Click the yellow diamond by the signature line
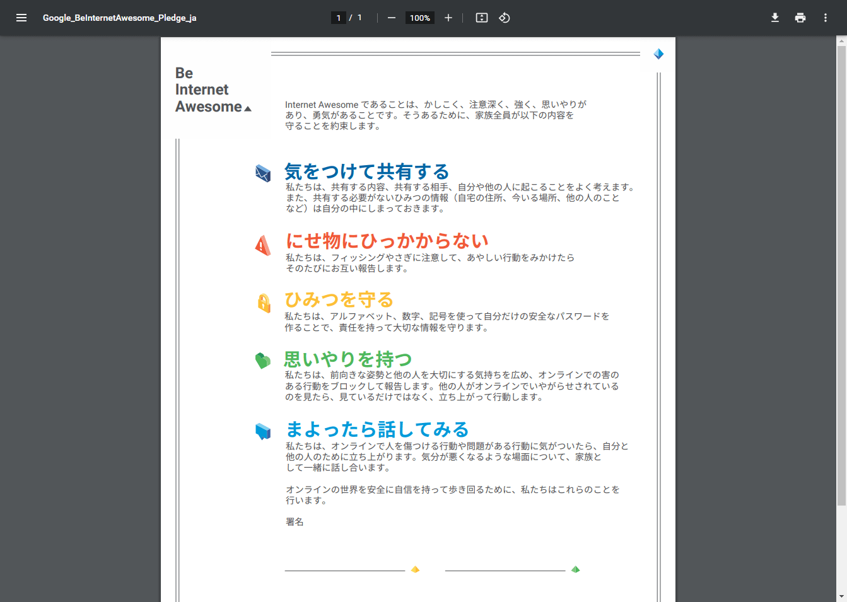Image resolution: width=847 pixels, height=602 pixels. tap(415, 569)
